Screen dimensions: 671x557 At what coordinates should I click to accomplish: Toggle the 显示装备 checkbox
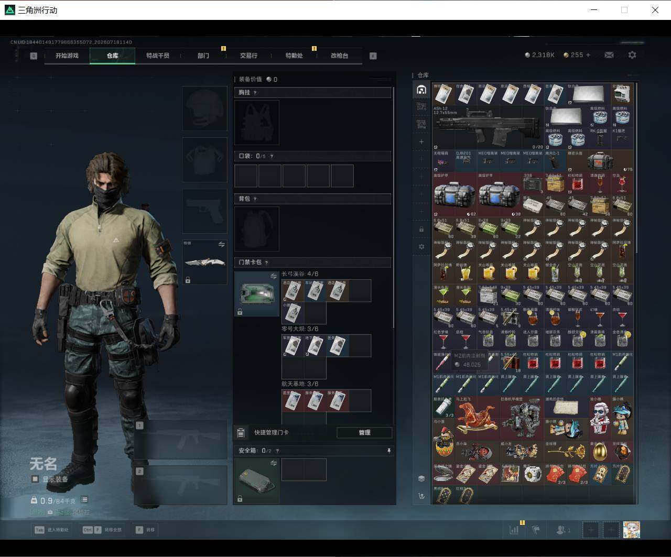tap(35, 479)
